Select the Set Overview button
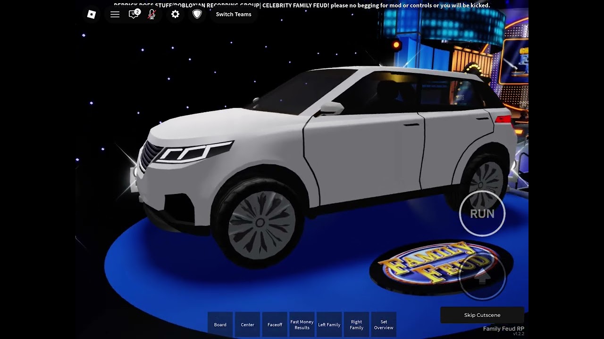 coord(384,324)
